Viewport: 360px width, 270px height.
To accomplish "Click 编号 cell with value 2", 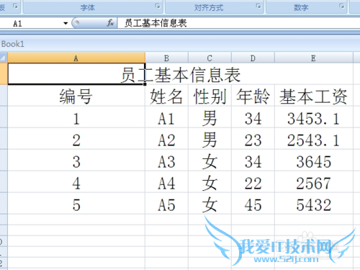I will tap(76, 139).
